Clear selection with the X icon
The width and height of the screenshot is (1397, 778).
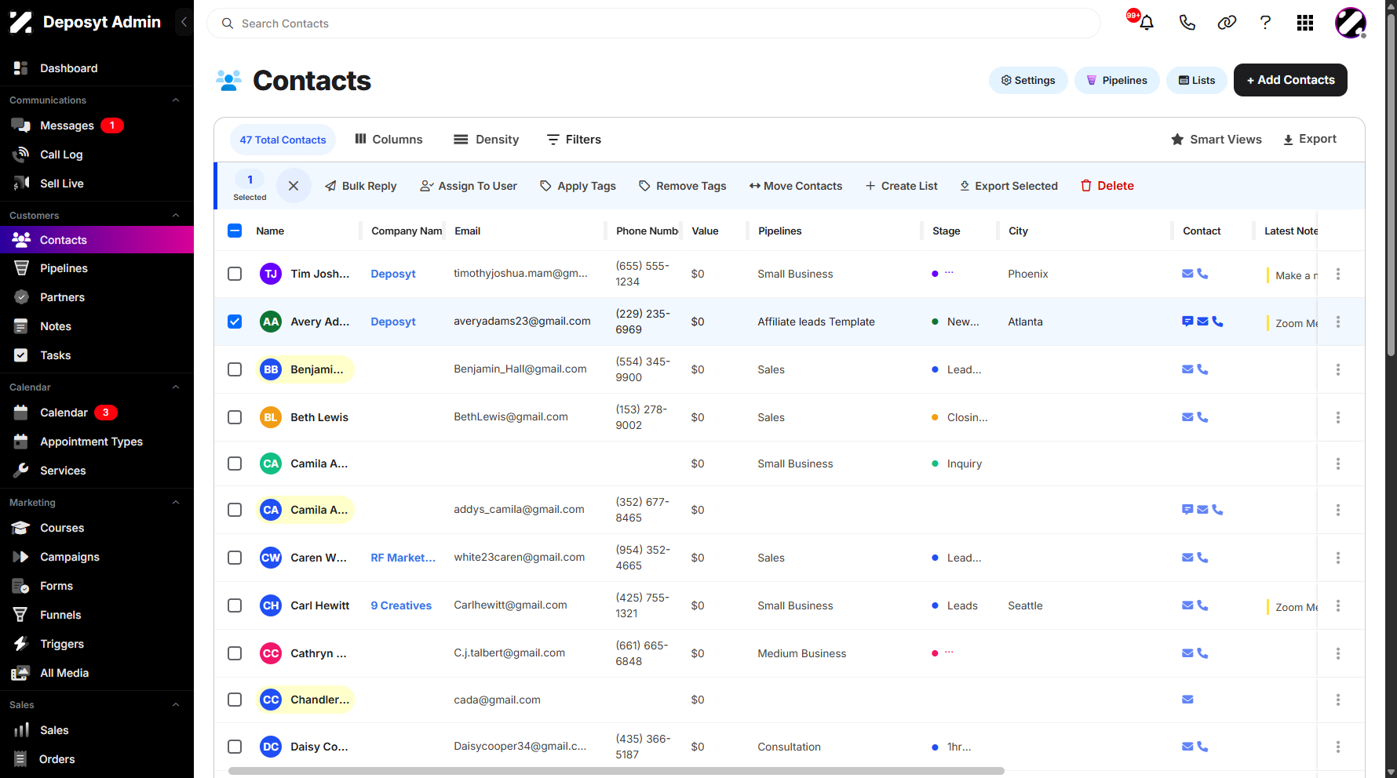coord(294,186)
